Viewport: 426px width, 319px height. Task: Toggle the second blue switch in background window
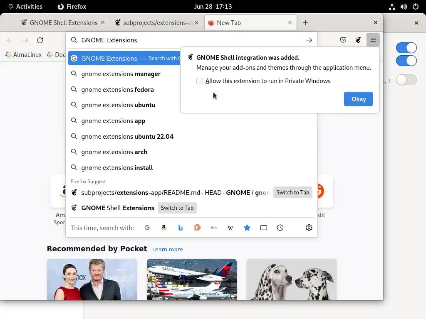(406, 61)
